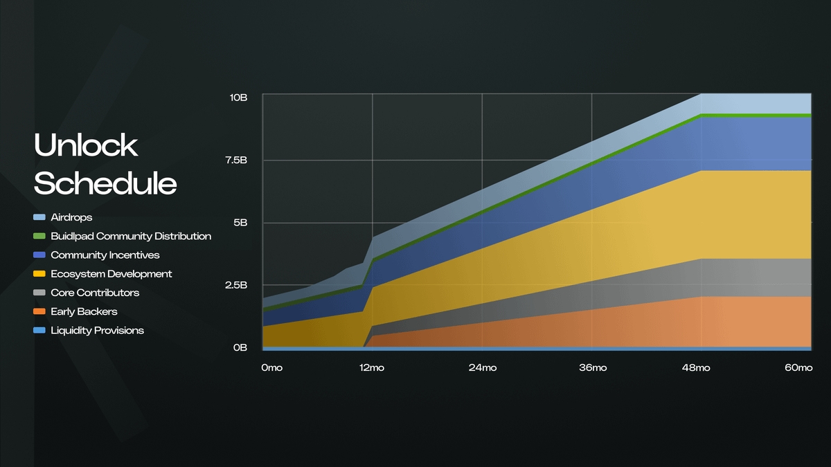Select the Liquidity Provisions legend swatch
The image size is (831, 467).
[x=39, y=331]
